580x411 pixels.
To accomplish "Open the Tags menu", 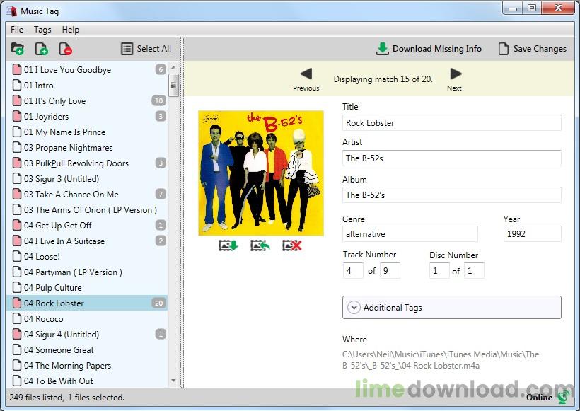I will 42,30.
